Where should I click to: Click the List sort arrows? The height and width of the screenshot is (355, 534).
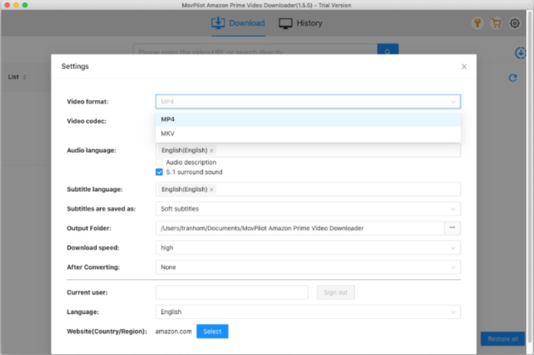(24, 77)
